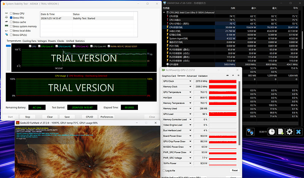
Task: Switch to Cooling Fans tab in AIDA64
Action: (29, 41)
